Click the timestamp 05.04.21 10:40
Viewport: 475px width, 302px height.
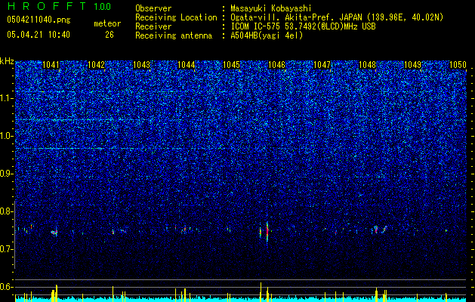(x=39, y=35)
